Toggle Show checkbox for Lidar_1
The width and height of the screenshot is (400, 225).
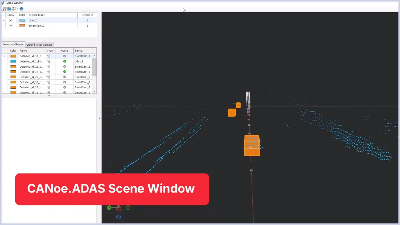11,20
